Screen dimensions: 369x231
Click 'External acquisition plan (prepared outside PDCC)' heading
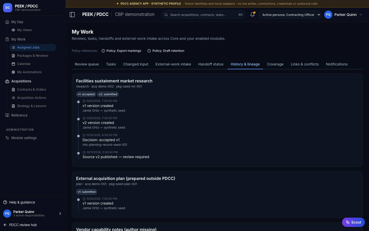pos(126,178)
